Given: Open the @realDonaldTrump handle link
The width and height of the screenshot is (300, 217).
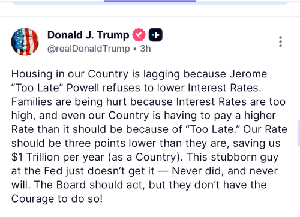Looking at the screenshot, I should [89, 49].
